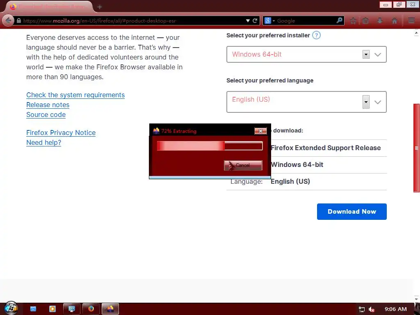Open the Firefox Privacy Notice link

tap(61, 132)
